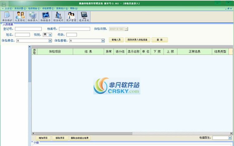Image resolution: width=234 pixels, height=146 pixels.
Task: Click 退出系统 (exit system) toolbar icon
Action: [x=84, y=17]
